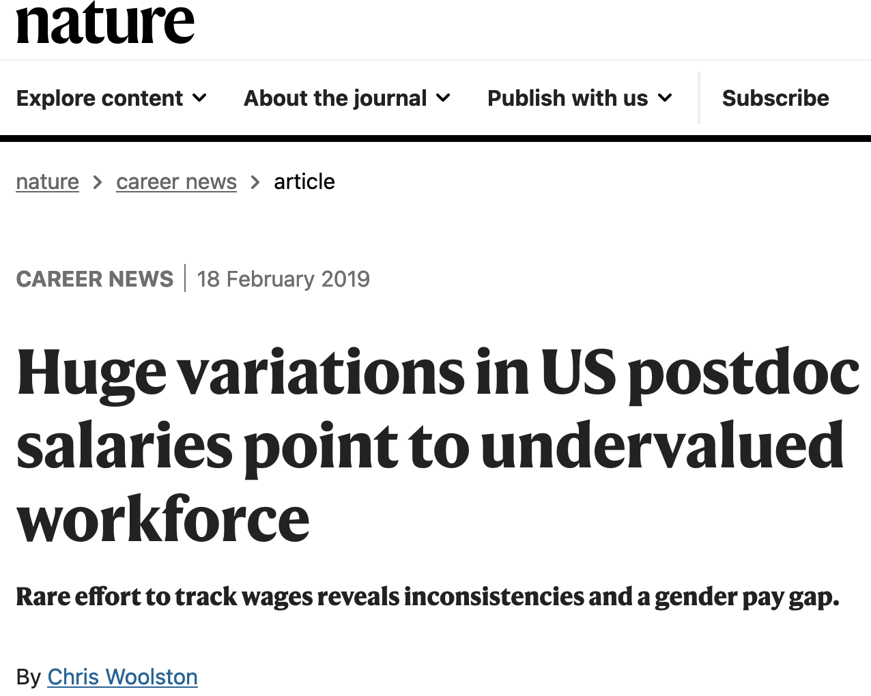This screenshot has width=871, height=696.
Task: Navigate to the career news breadcrumb
Action: click(x=176, y=182)
